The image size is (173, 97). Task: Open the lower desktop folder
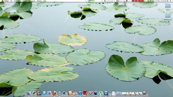(x=168, y=16)
